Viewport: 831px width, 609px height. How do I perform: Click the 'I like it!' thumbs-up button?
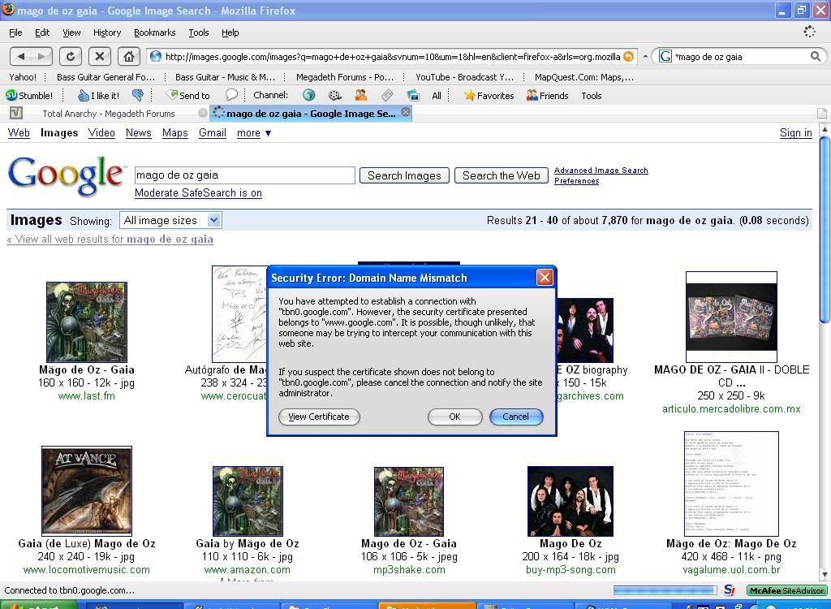click(98, 96)
